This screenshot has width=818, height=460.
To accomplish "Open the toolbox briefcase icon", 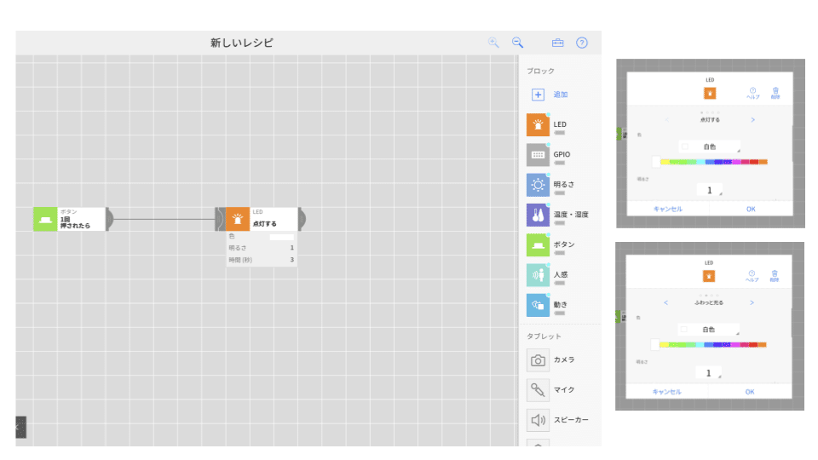I will coord(557,43).
